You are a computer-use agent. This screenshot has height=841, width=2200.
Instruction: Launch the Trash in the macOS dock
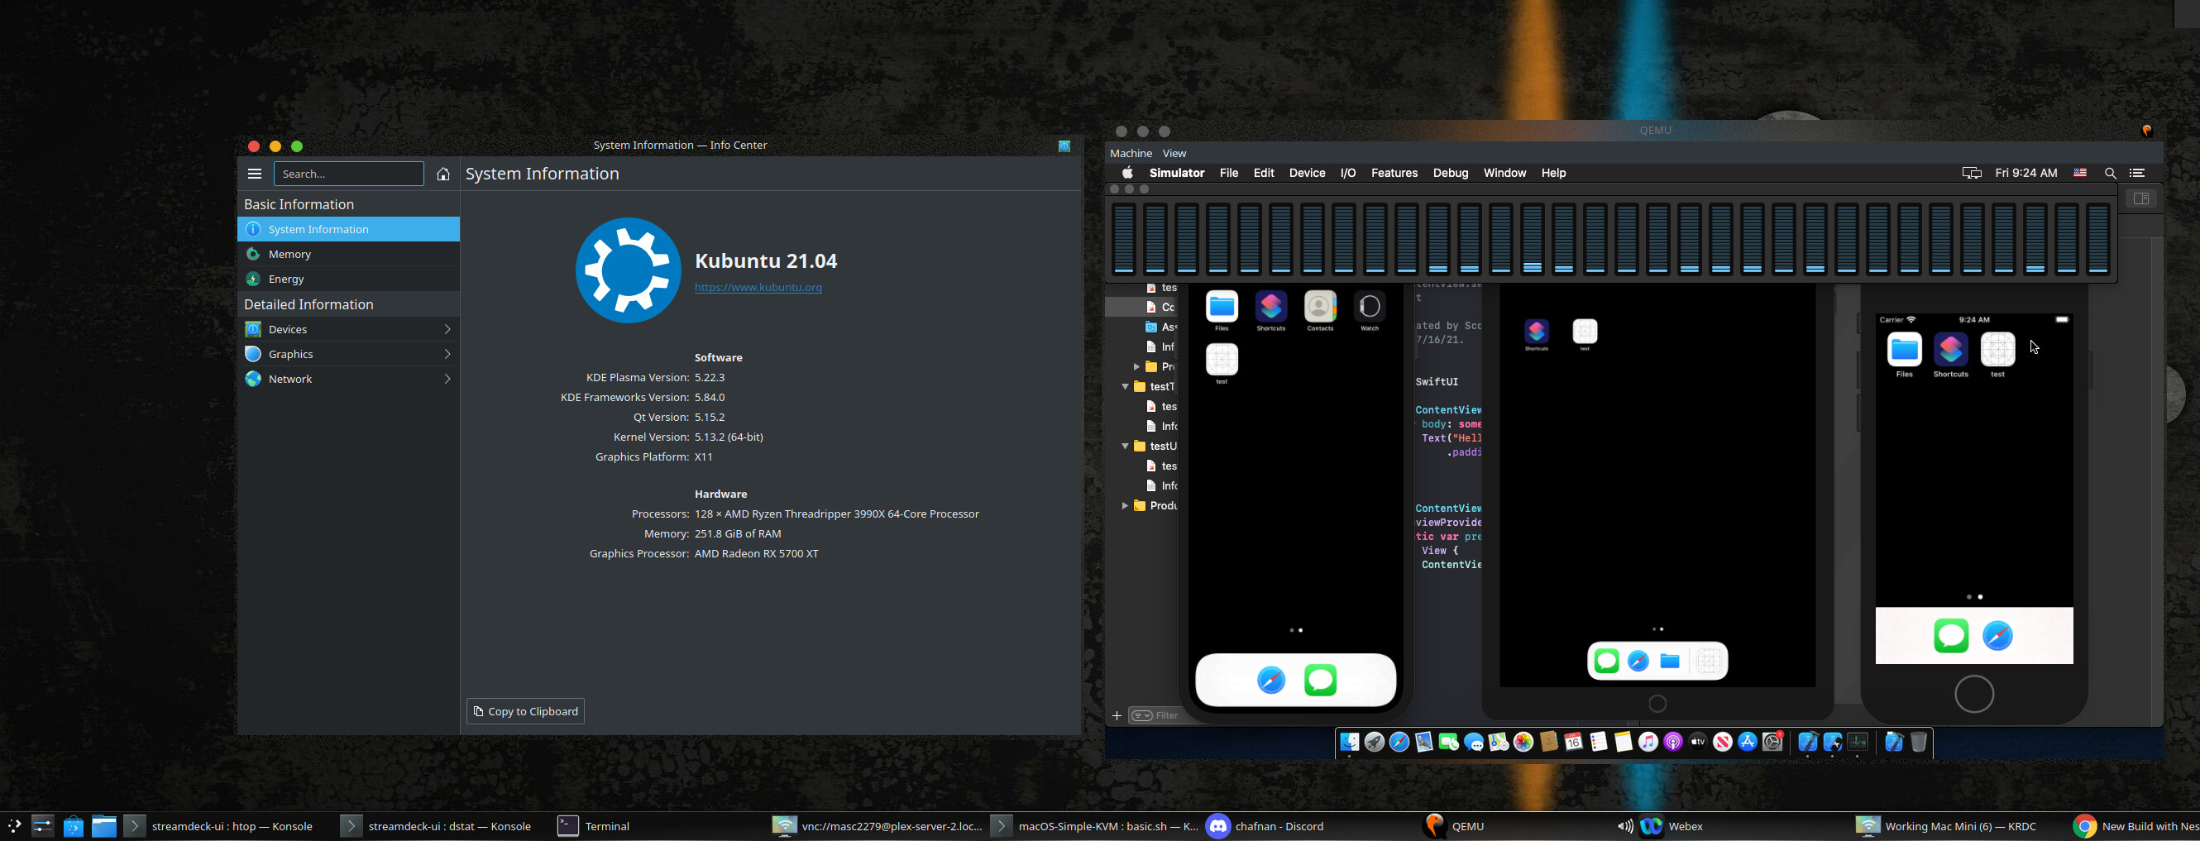coord(1918,742)
